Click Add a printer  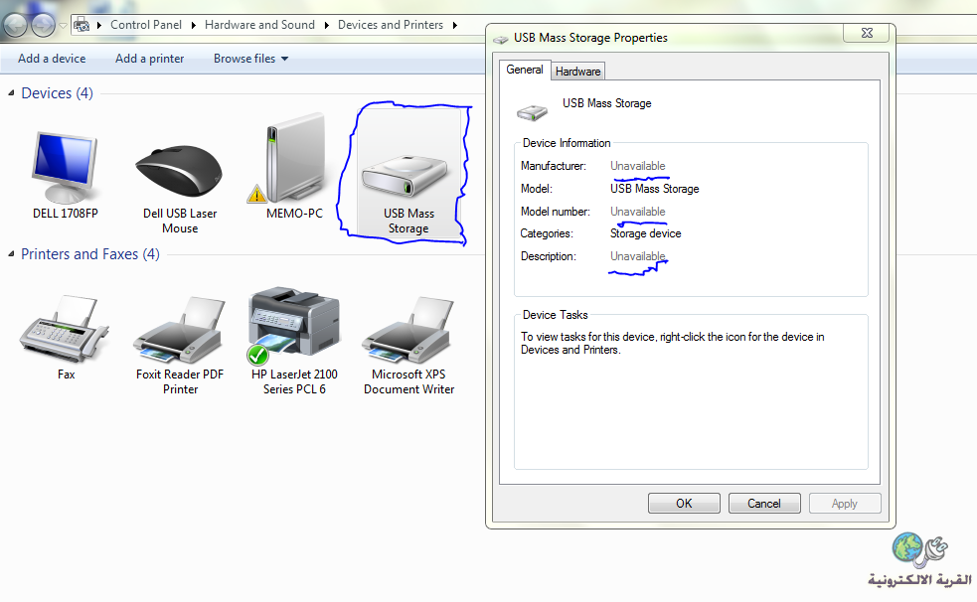point(149,59)
